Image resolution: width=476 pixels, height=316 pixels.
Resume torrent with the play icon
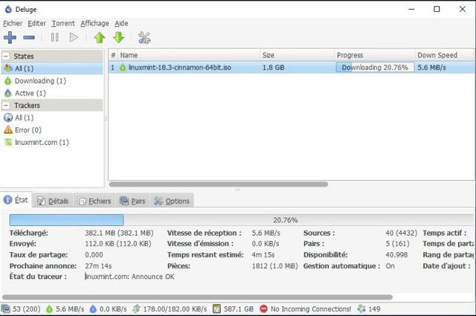pyautogui.click(x=74, y=37)
